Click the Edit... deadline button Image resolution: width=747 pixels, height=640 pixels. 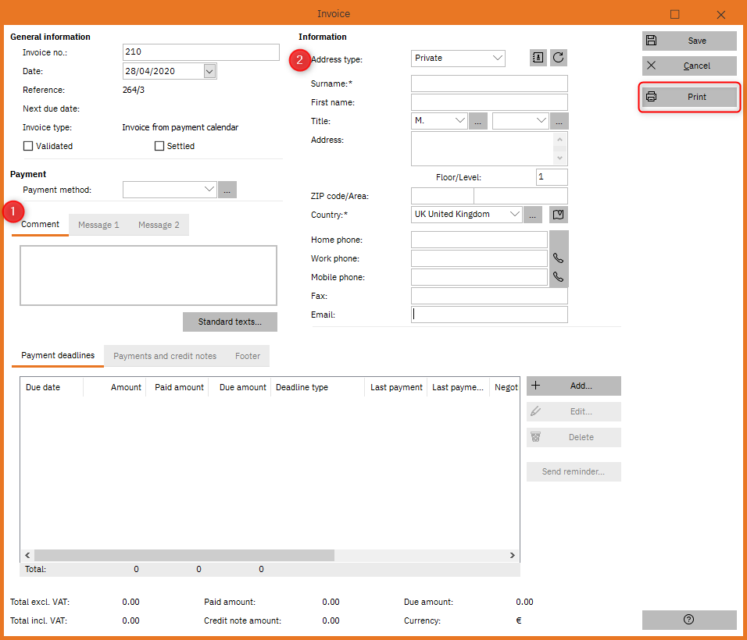coord(574,411)
